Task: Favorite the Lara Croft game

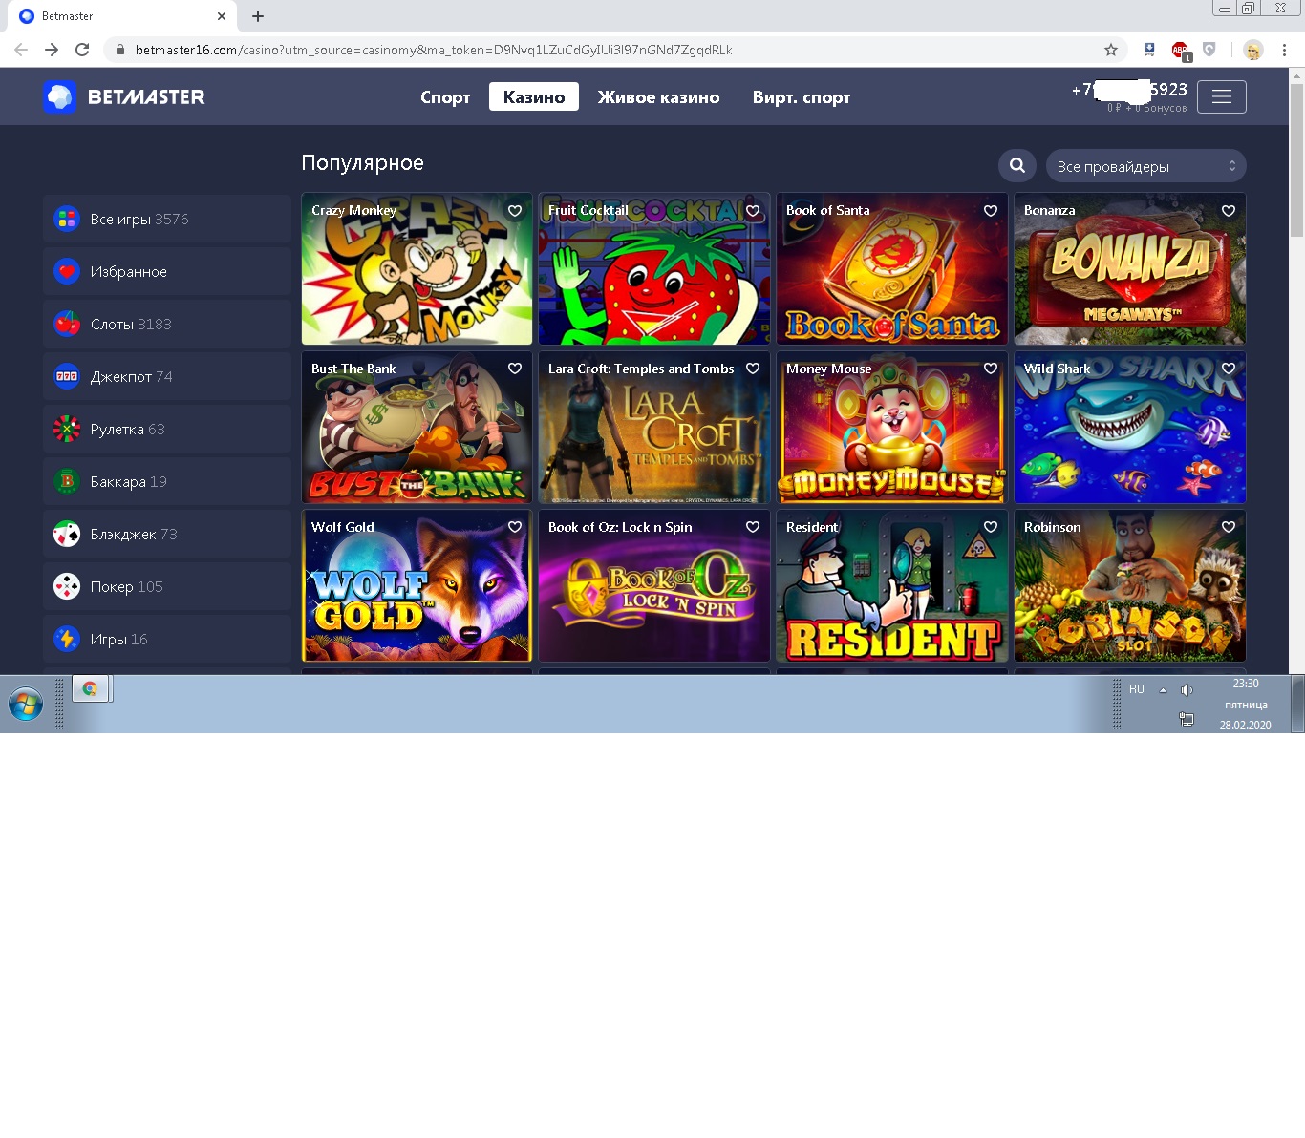Action: [x=753, y=369]
